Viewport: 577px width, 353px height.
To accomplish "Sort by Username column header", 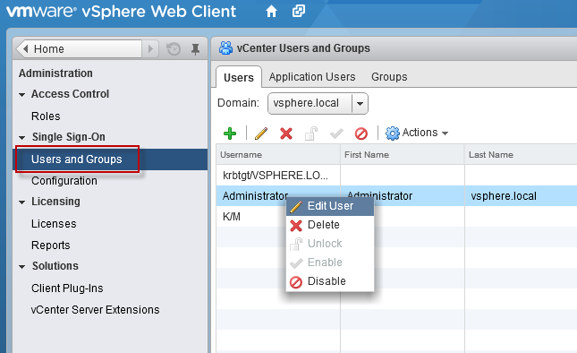I will (x=278, y=155).
